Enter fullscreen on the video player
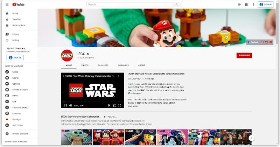Screen dimensions: 280x147 click(x=120, y=105)
